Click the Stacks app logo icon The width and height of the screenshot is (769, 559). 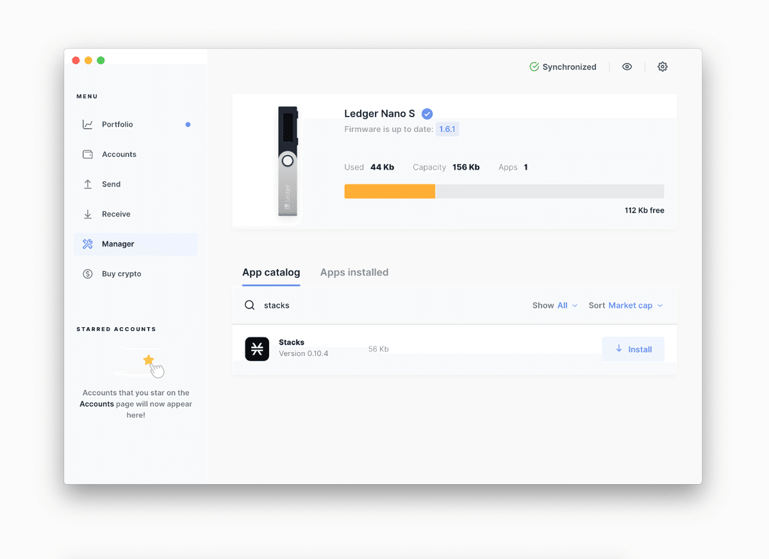tap(257, 349)
